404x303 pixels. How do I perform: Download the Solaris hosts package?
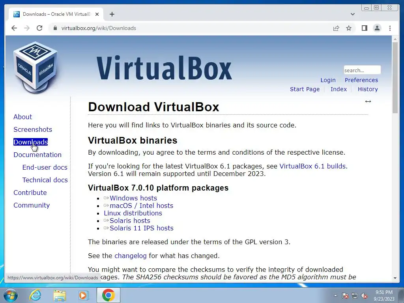[130, 221]
